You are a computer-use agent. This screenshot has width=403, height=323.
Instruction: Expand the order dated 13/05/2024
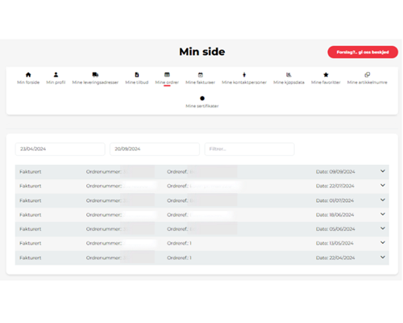[x=383, y=243]
